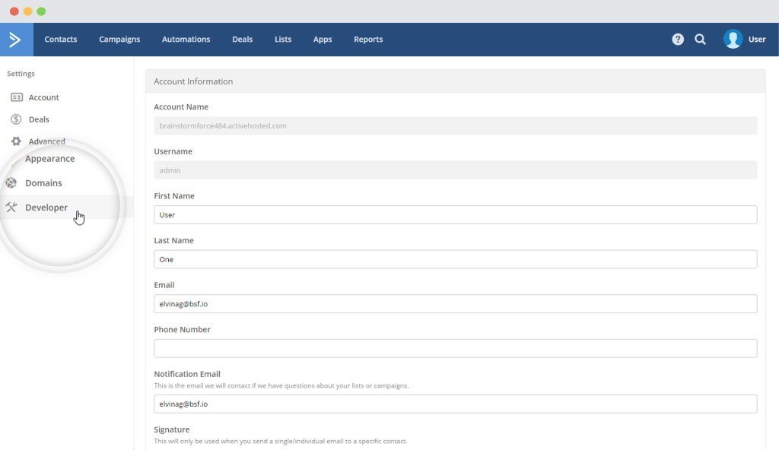This screenshot has height=450, width=779.
Task: Click inside the Phone Number field
Action: [x=455, y=347]
